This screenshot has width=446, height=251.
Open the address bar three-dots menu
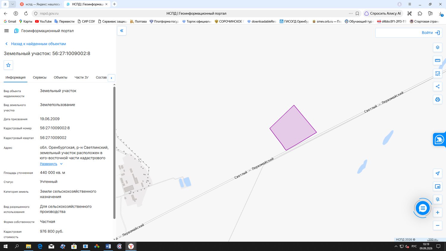351,13
